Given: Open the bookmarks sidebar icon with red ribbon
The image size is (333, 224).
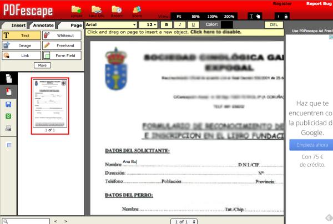Looking at the screenshot, I should click(9, 91).
